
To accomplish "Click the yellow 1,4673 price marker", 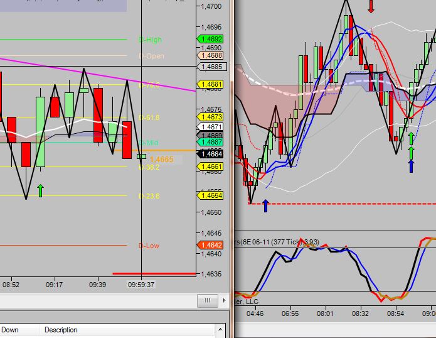I will [210, 117].
